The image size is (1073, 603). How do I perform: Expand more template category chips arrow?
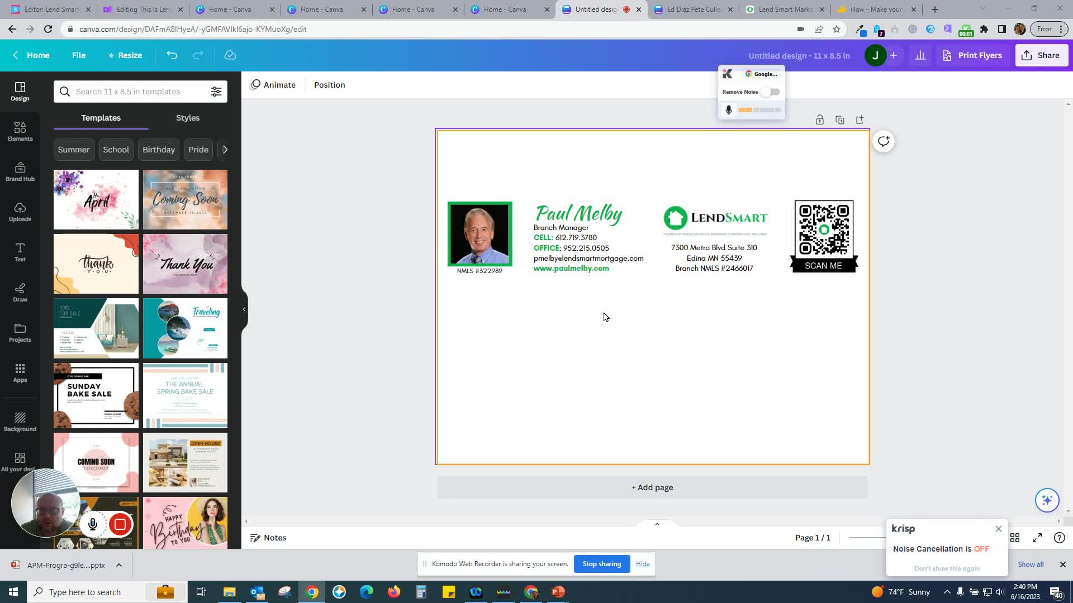click(225, 150)
